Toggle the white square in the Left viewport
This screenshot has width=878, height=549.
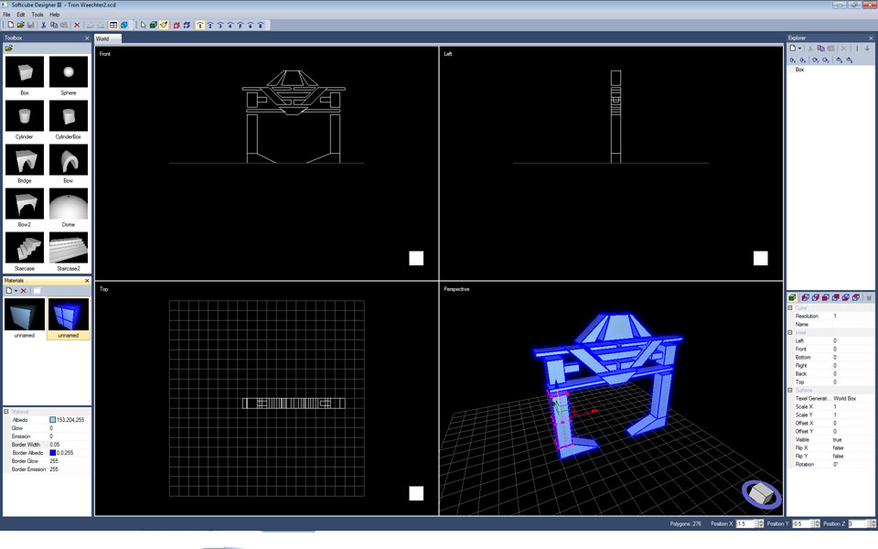tap(760, 258)
